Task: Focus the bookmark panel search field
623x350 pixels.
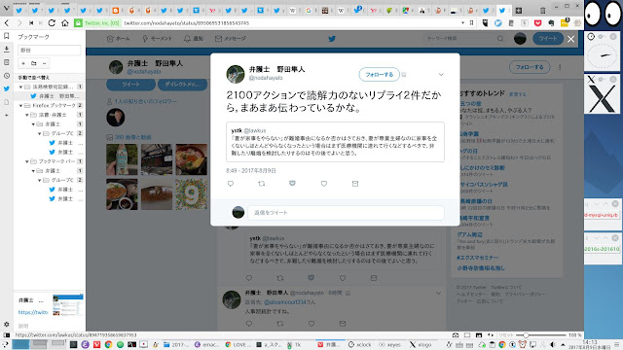Action: point(50,50)
